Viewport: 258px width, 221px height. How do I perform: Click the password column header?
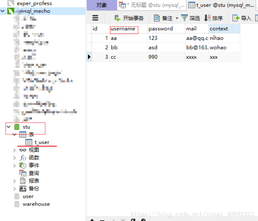pos(166,28)
